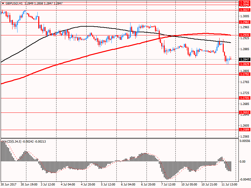Select the 1.2829 support level label

[x=245, y=64]
